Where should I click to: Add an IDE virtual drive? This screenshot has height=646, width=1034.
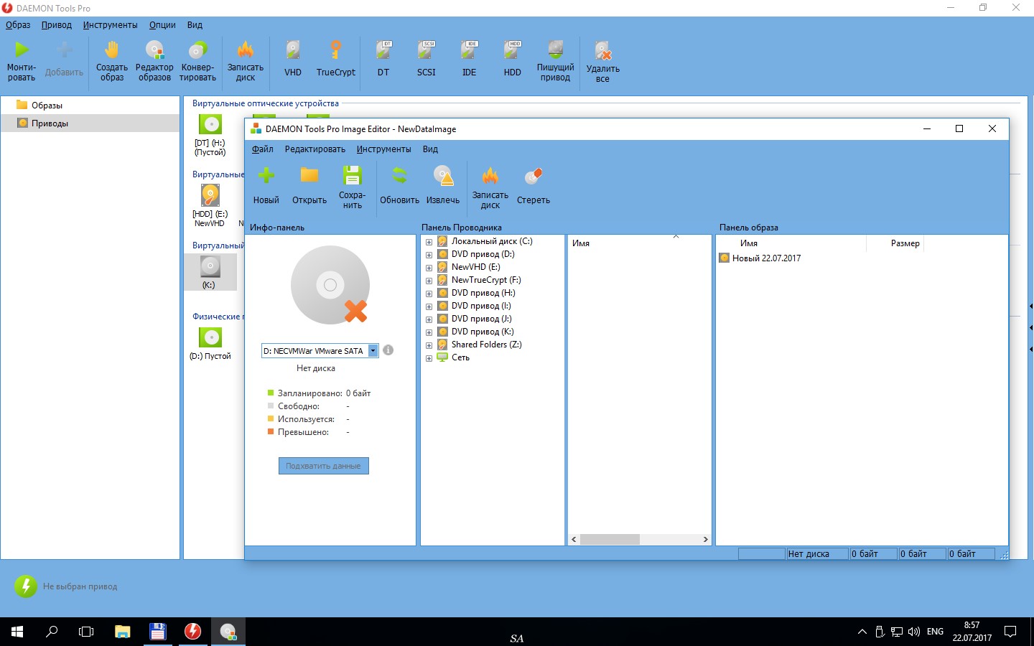coord(470,59)
